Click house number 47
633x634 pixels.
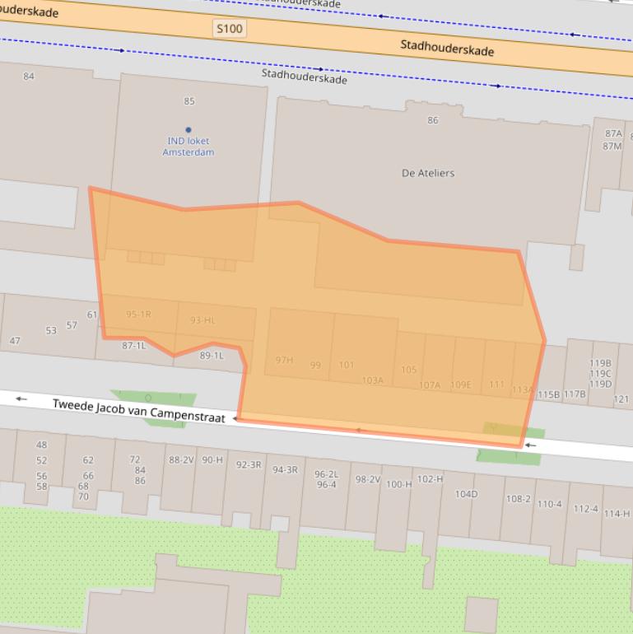click(x=15, y=341)
